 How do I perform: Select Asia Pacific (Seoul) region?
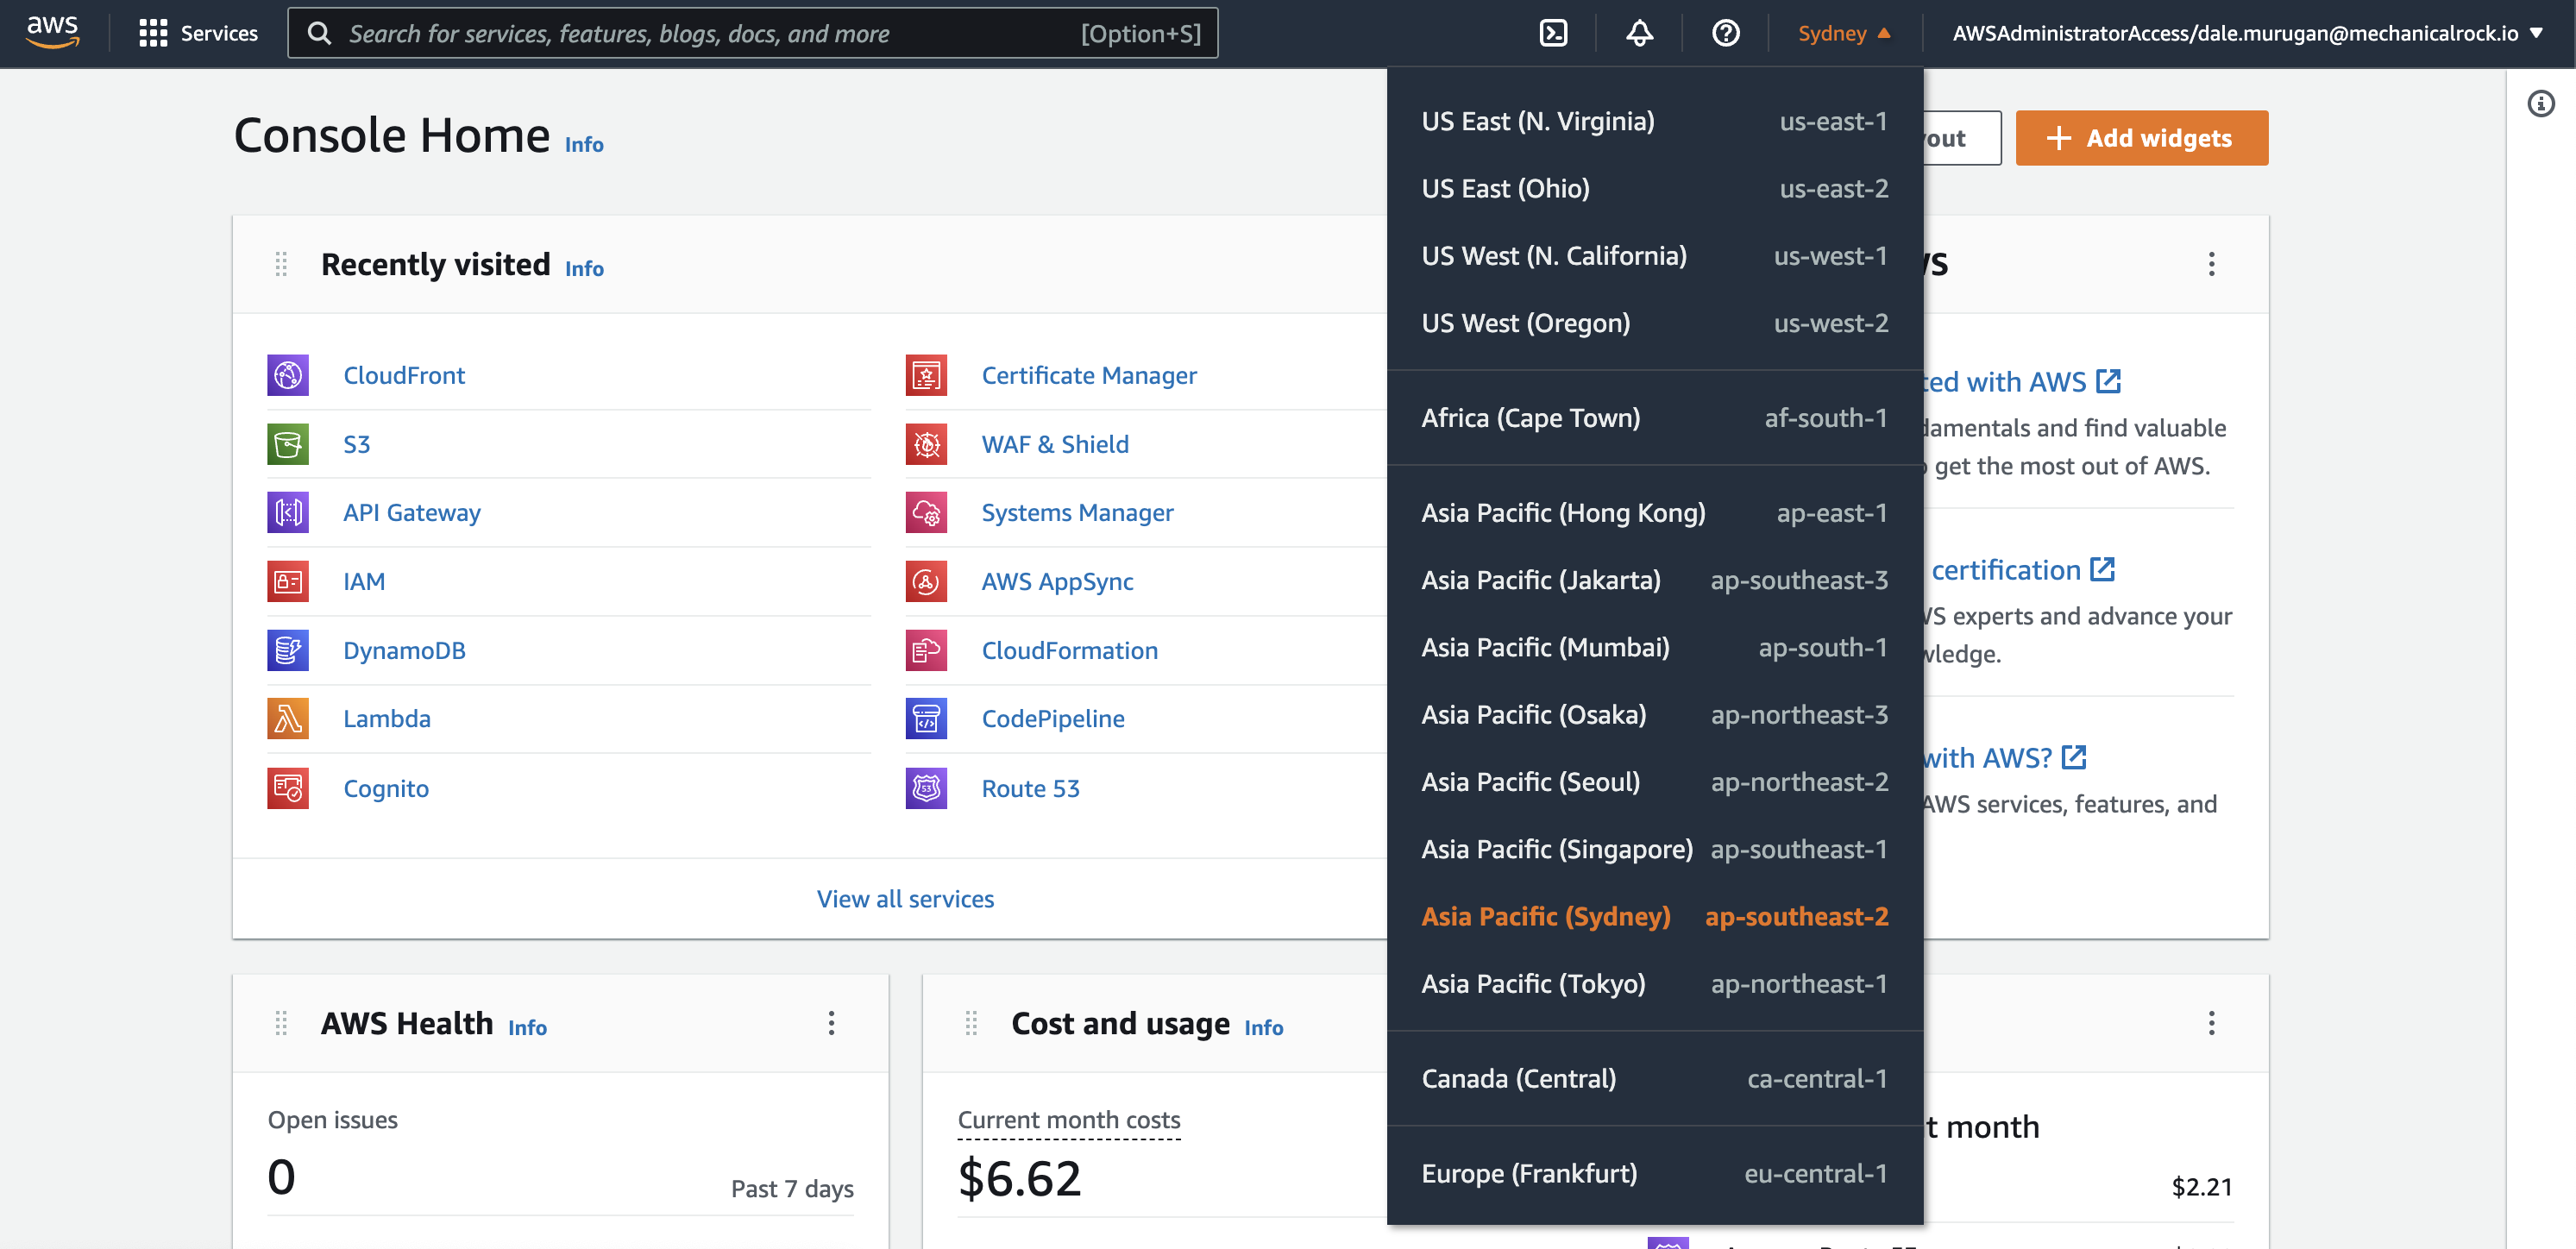(x=1655, y=782)
